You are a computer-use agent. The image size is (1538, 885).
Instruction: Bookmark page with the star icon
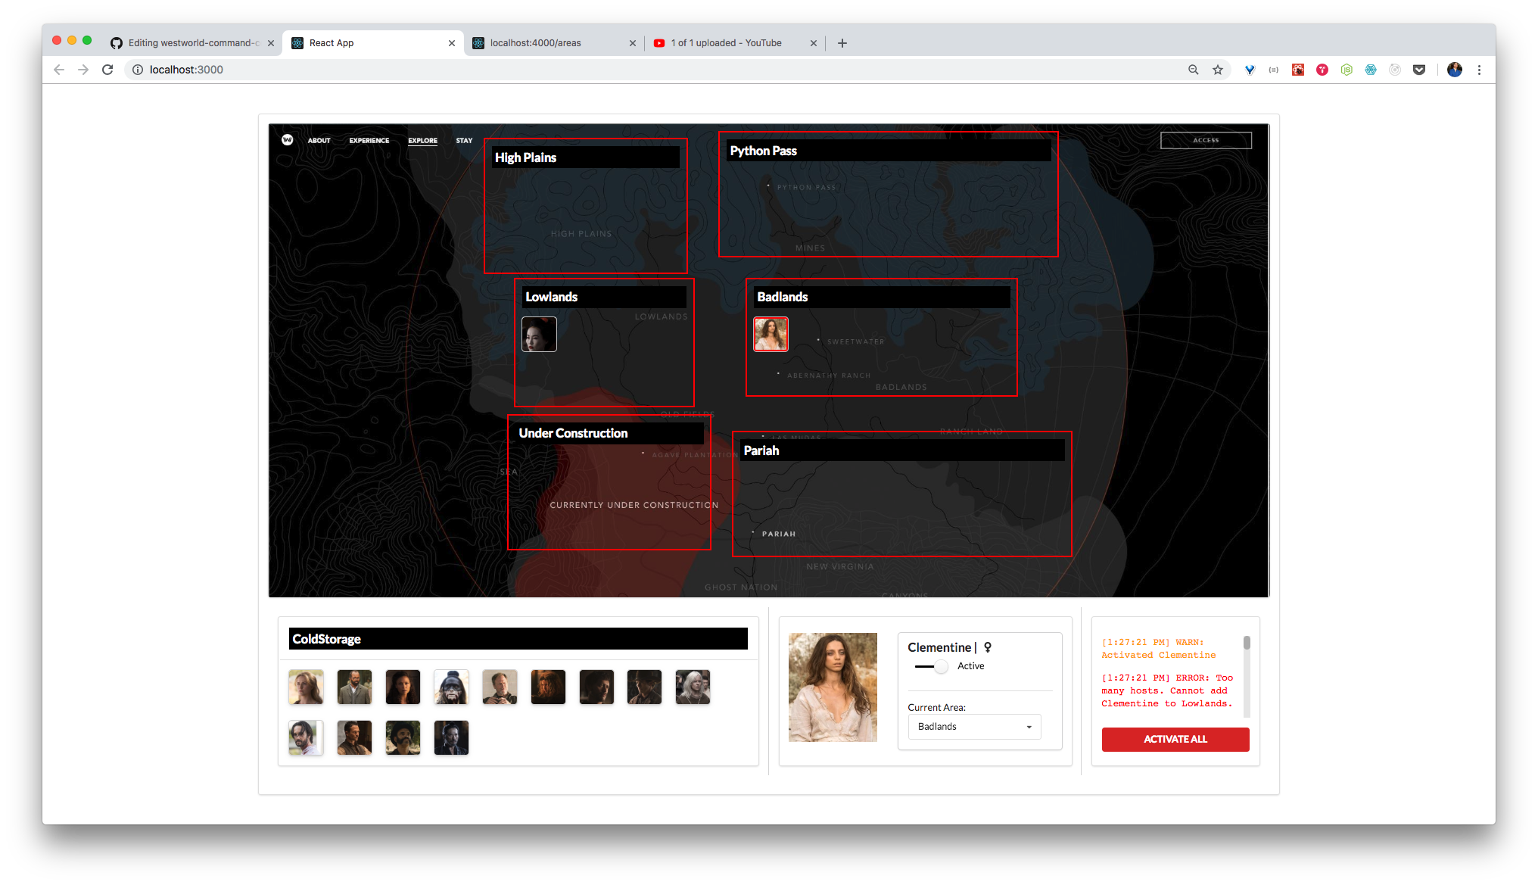(x=1218, y=70)
